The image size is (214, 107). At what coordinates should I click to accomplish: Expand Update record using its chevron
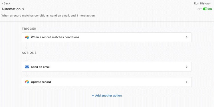(x=187, y=82)
